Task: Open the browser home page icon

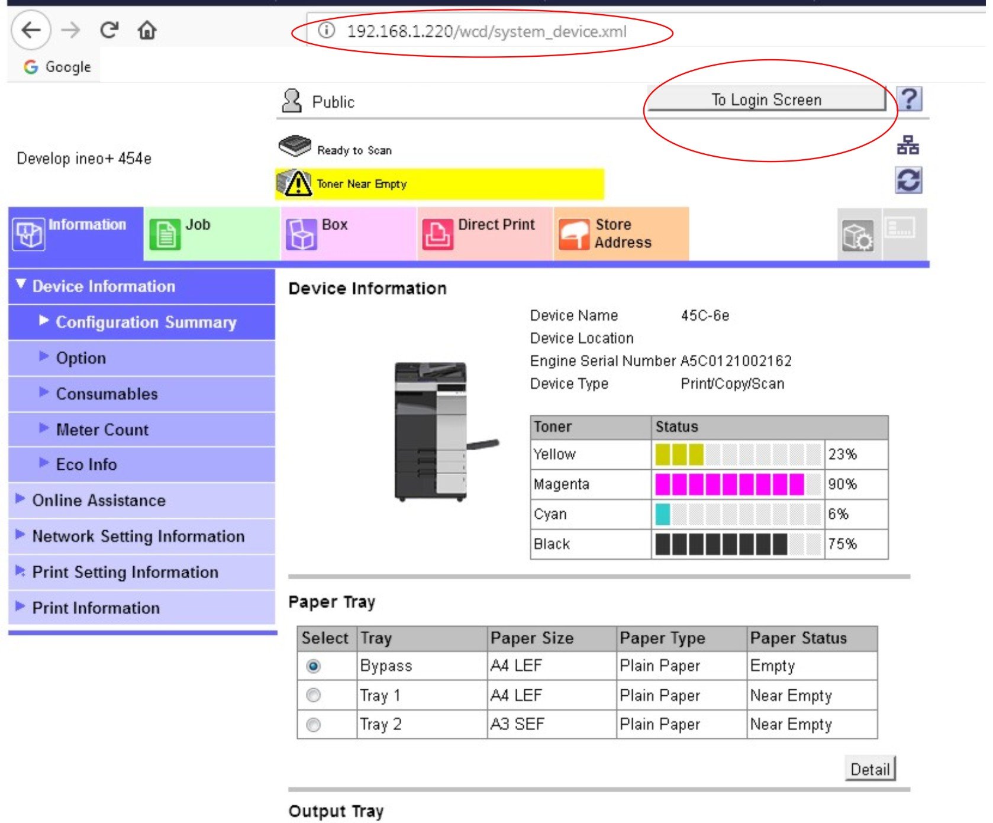Action: [147, 30]
